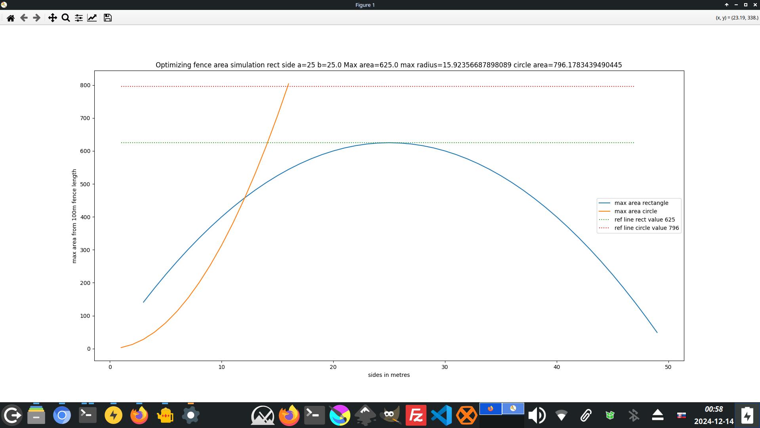Open keyboard layout flag indicator

pos(681,415)
